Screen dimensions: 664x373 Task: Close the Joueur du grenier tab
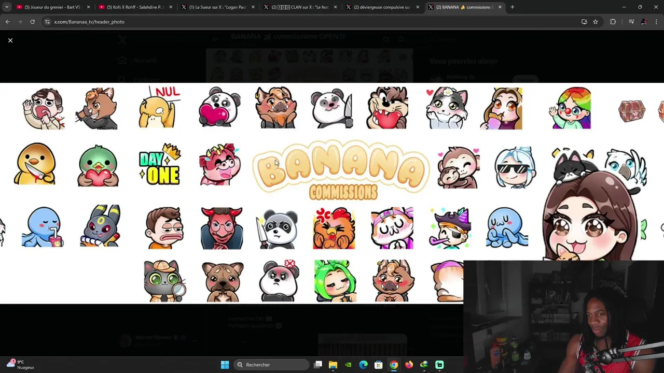[88, 7]
